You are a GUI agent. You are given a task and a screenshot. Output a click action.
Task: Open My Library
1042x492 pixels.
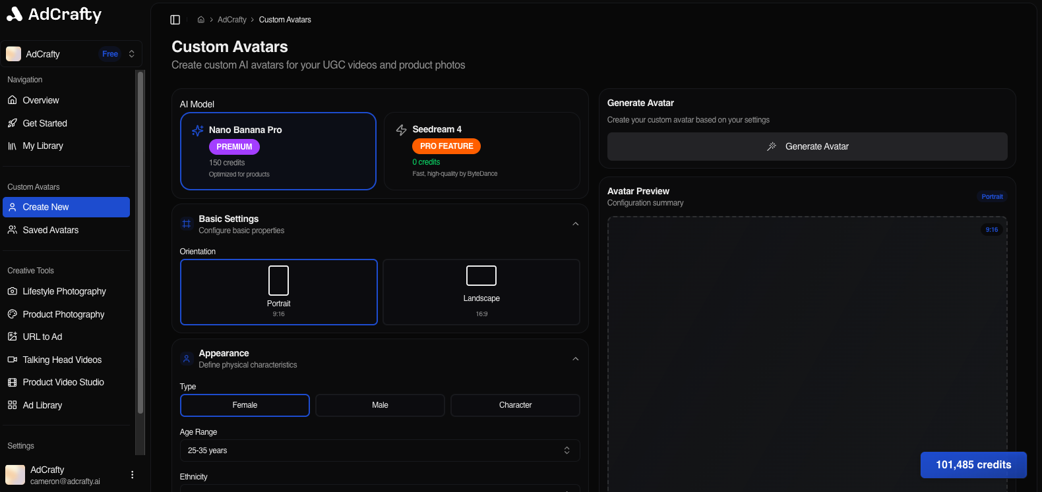[66, 146]
